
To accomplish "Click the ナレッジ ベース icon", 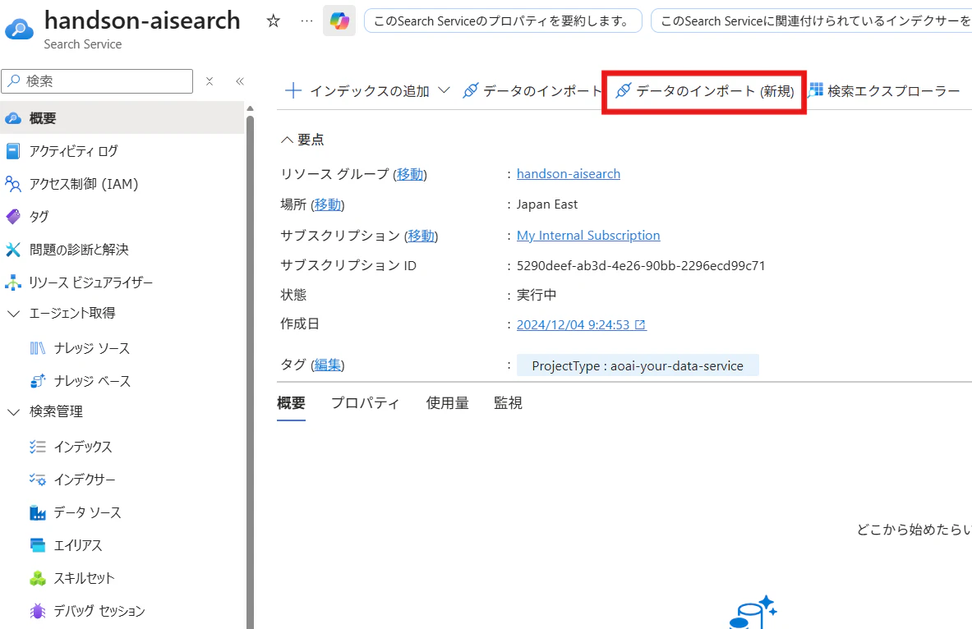I will [38, 380].
